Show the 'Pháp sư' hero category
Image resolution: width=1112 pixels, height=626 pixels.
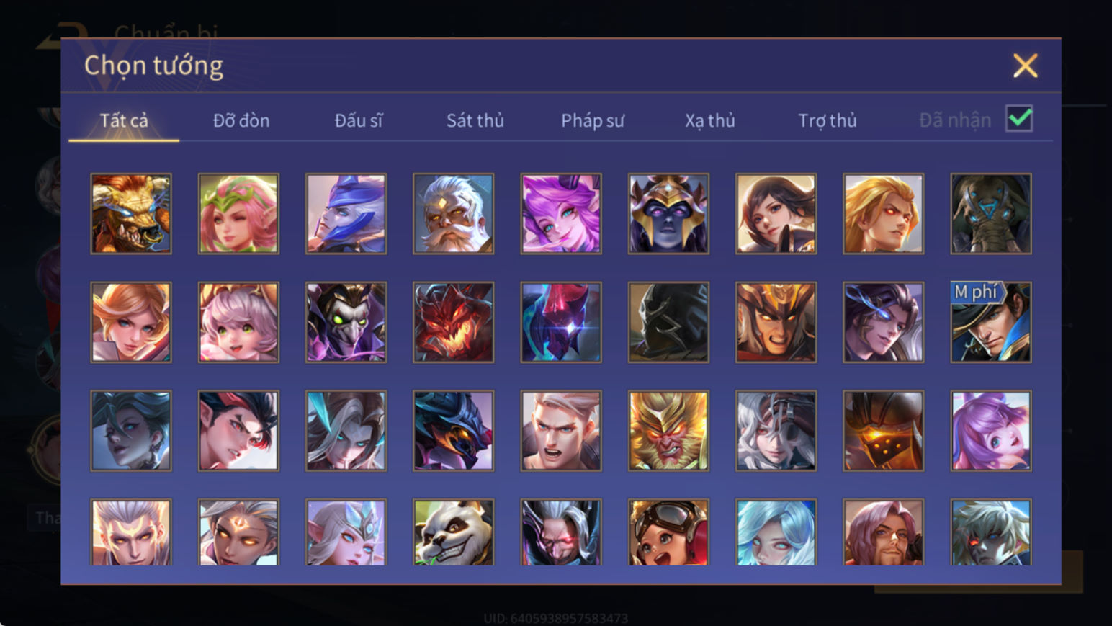point(593,120)
